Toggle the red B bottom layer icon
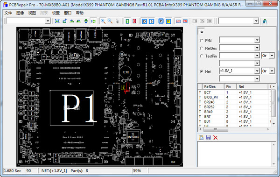Viewport: 280px width, 177px height. [x=134, y=21]
